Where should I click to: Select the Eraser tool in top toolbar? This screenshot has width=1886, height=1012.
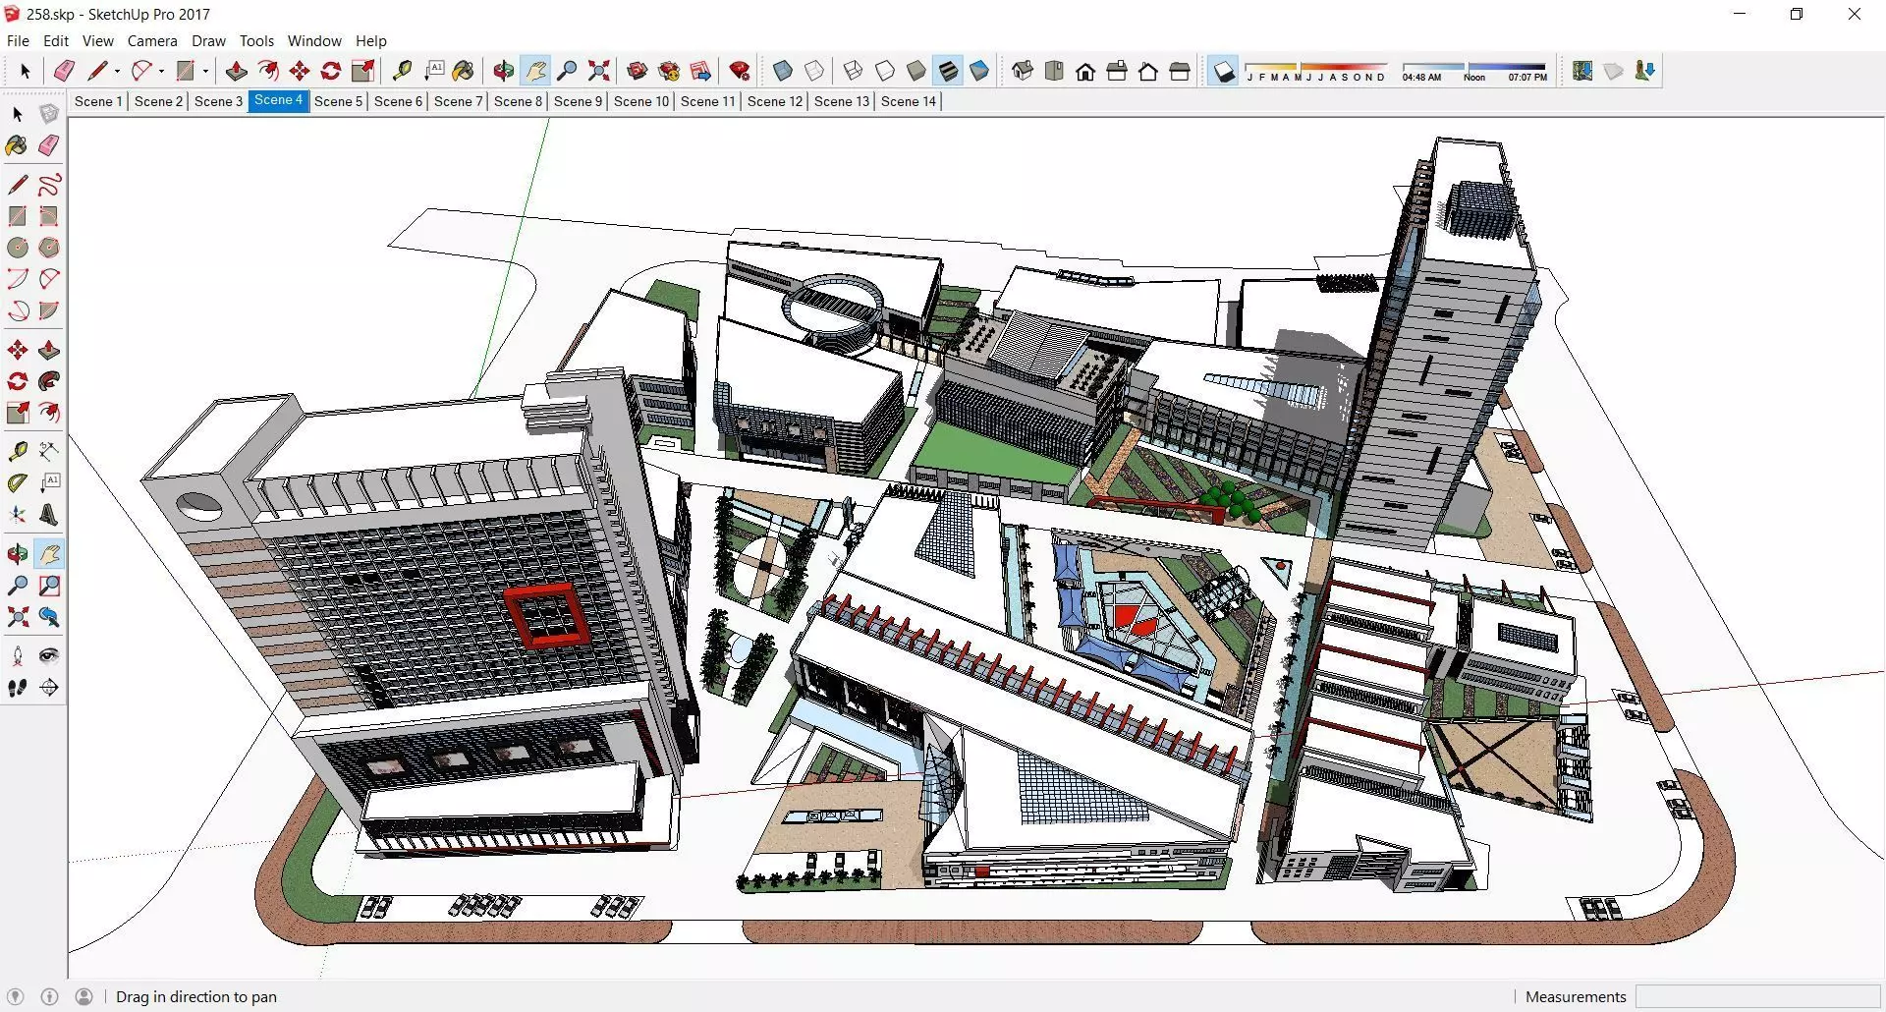pyautogui.click(x=64, y=71)
